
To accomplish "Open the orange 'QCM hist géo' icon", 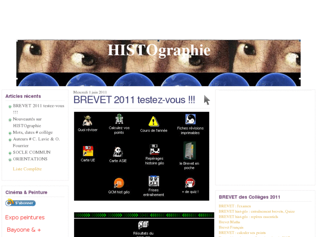I will point(119,183).
